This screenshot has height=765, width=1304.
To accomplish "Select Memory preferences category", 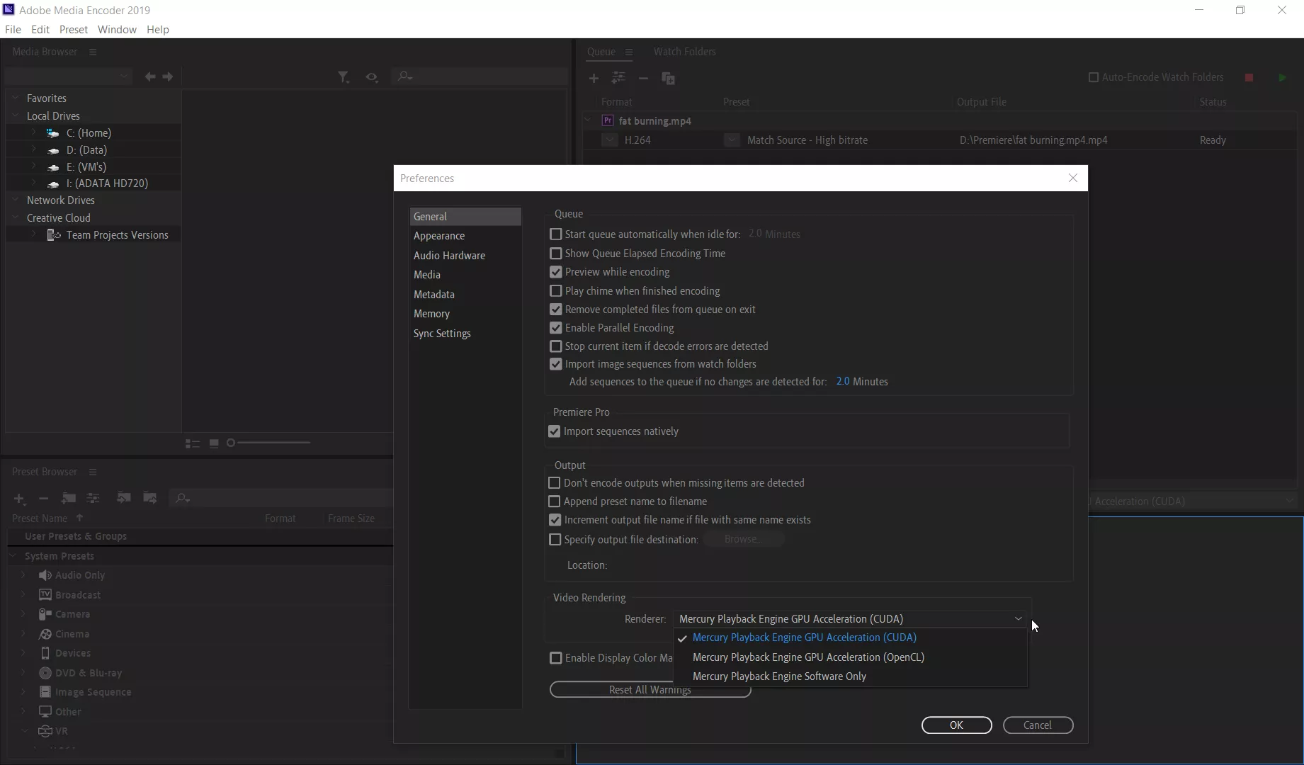I will pyautogui.click(x=431, y=314).
